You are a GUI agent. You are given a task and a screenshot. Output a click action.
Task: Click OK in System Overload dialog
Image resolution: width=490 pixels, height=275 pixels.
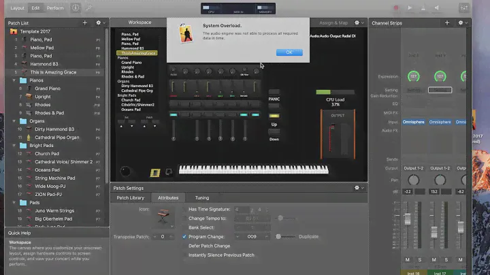(x=289, y=52)
